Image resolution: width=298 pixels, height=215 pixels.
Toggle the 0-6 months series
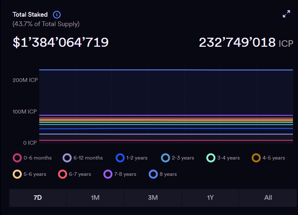[32, 158]
